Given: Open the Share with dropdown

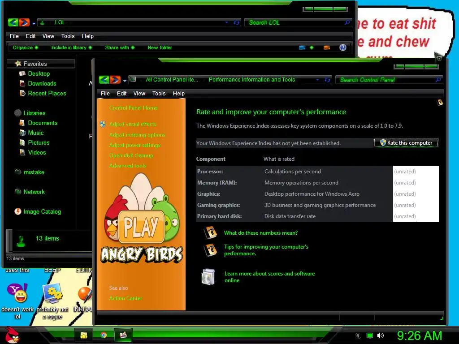Looking at the screenshot, I should [120, 47].
